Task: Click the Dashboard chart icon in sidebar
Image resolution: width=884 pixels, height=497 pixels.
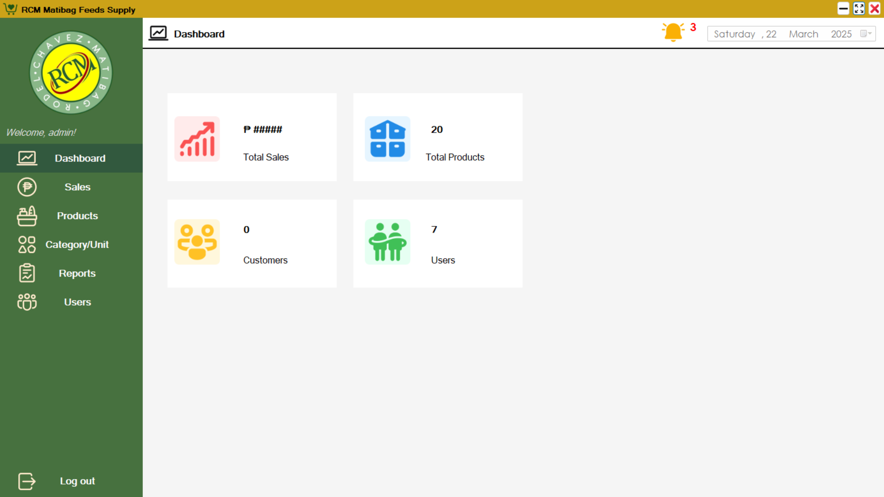Action: pos(27,158)
